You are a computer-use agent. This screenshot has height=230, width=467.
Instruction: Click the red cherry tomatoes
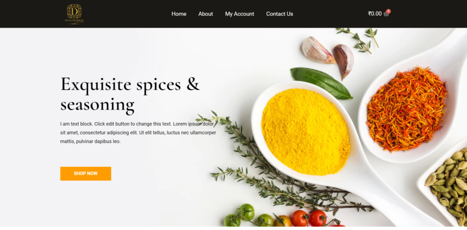click(x=309, y=218)
